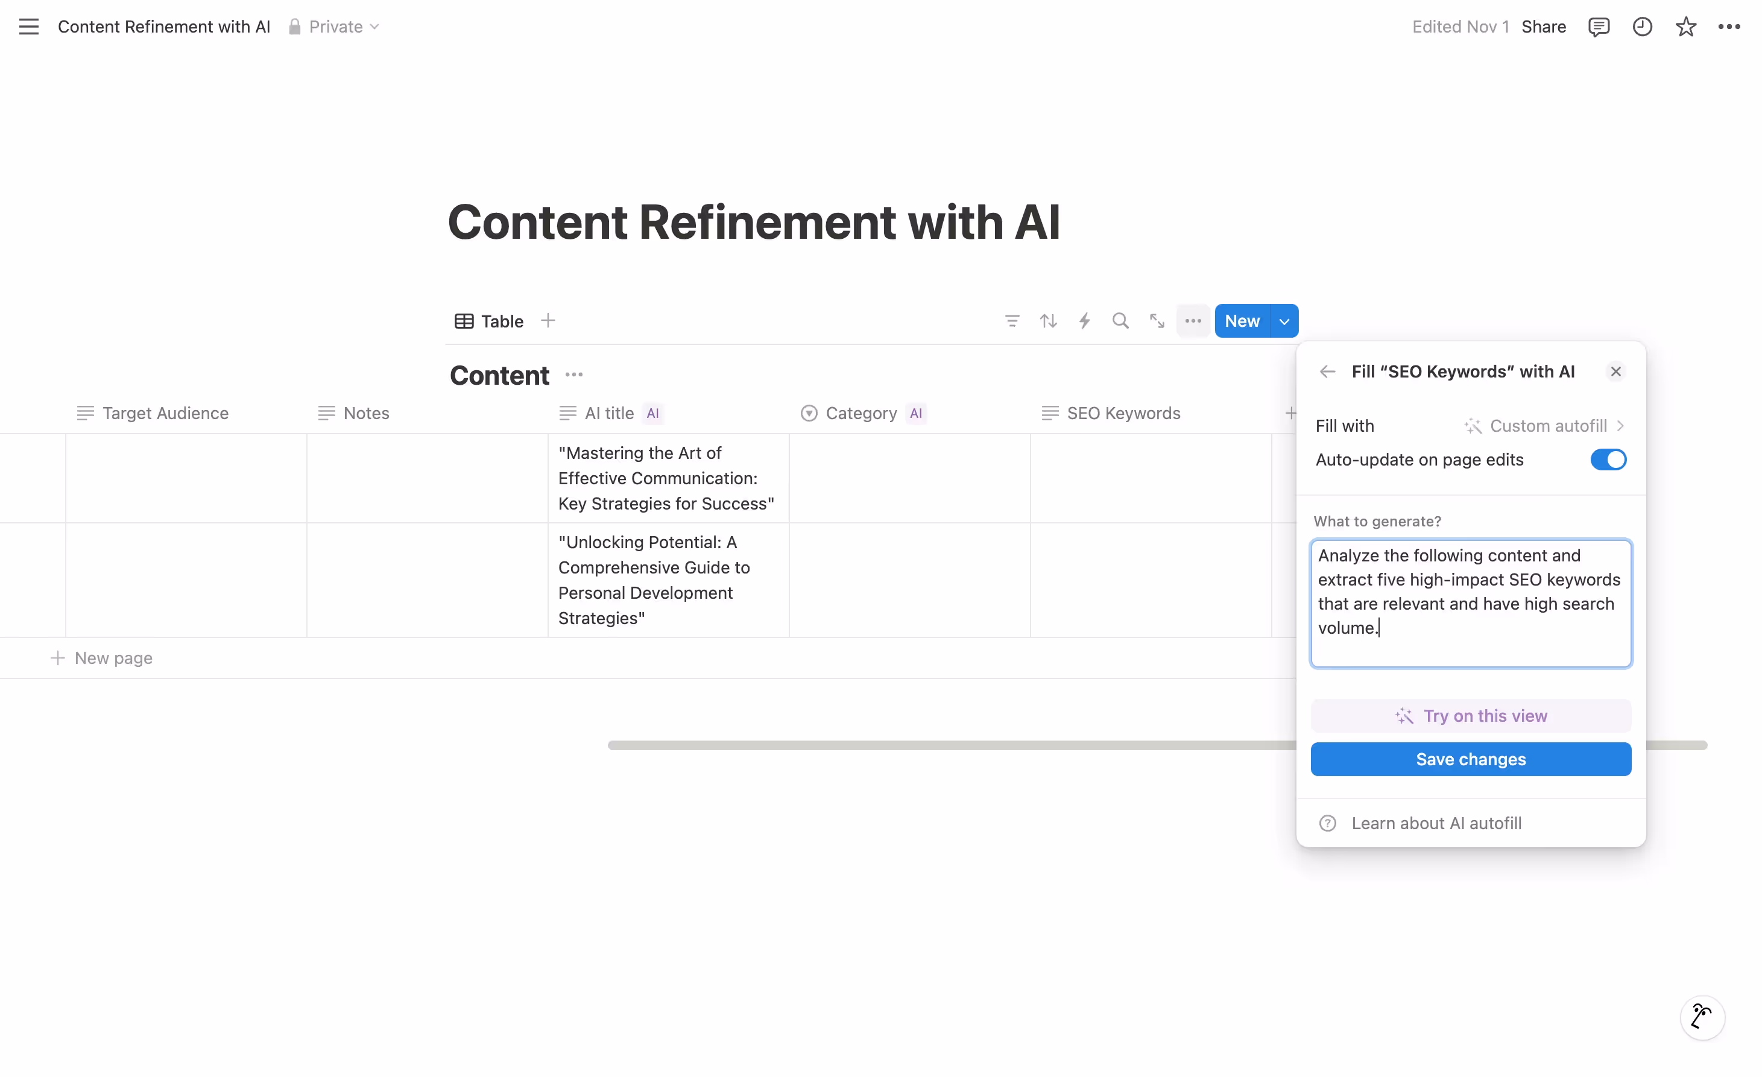The image size is (1762, 1077).
Task: Open SEO Keywords column header menu
Action: 1123,413
